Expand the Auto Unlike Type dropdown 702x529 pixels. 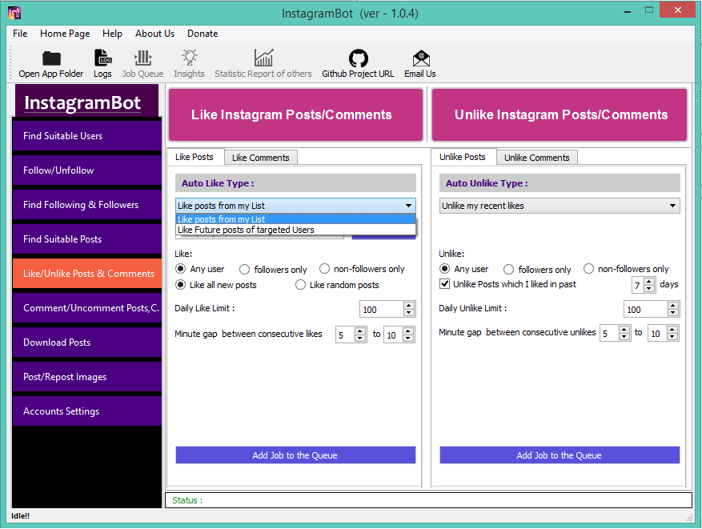(672, 206)
